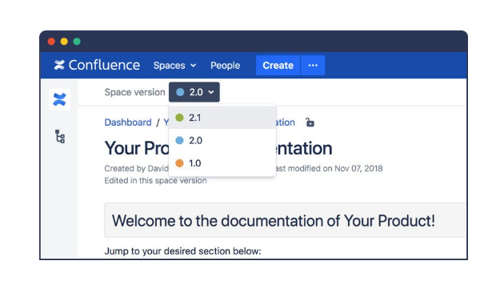
Task: Collapse the Space version 2.0 dropdown
Action: pyautogui.click(x=194, y=92)
